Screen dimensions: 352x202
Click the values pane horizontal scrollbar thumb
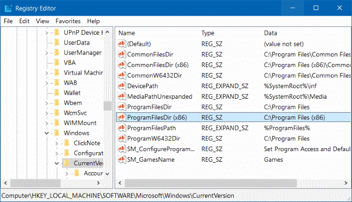(x=210, y=183)
